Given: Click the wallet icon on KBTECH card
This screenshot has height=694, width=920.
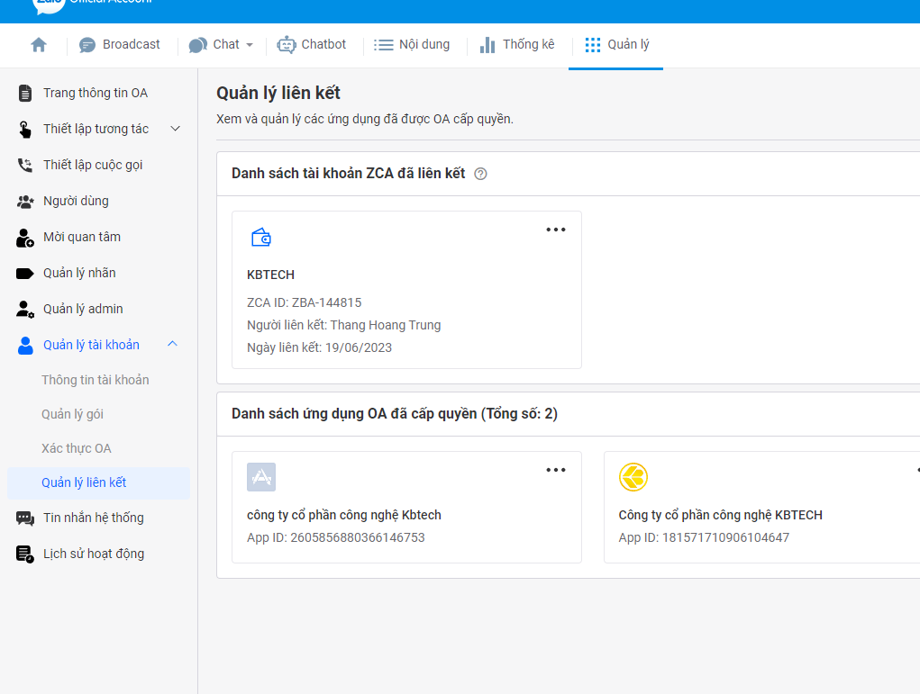Looking at the screenshot, I should pyautogui.click(x=261, y=238).
